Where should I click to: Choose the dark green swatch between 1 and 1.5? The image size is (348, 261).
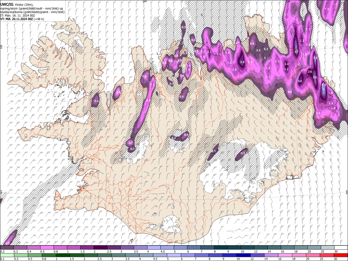click(63, 255)
